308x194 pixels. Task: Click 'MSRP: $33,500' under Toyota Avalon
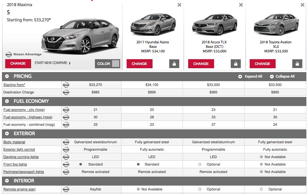[276, 51]
